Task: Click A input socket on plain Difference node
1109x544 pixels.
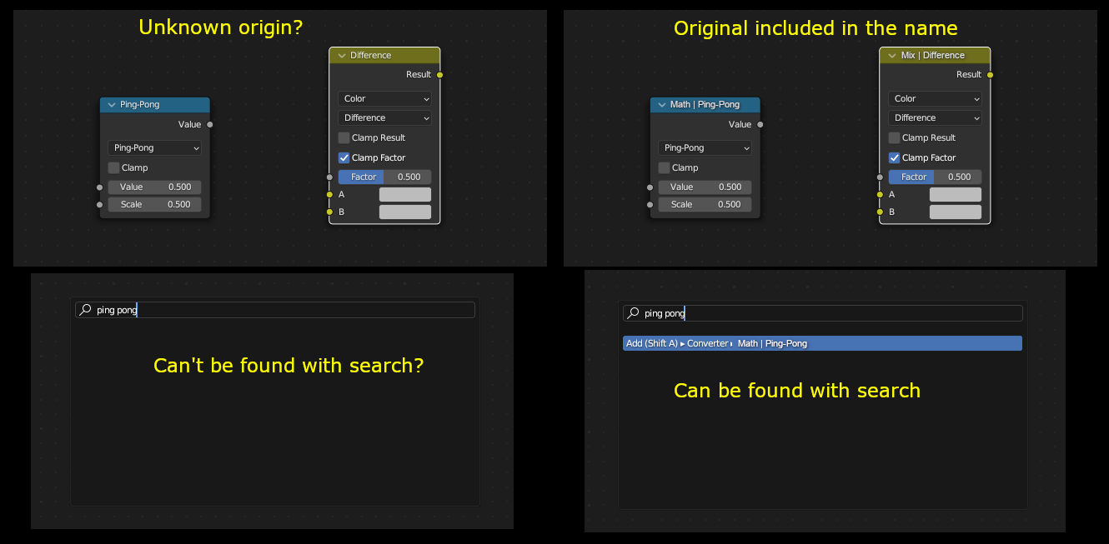Action: (x=329, y=194)
